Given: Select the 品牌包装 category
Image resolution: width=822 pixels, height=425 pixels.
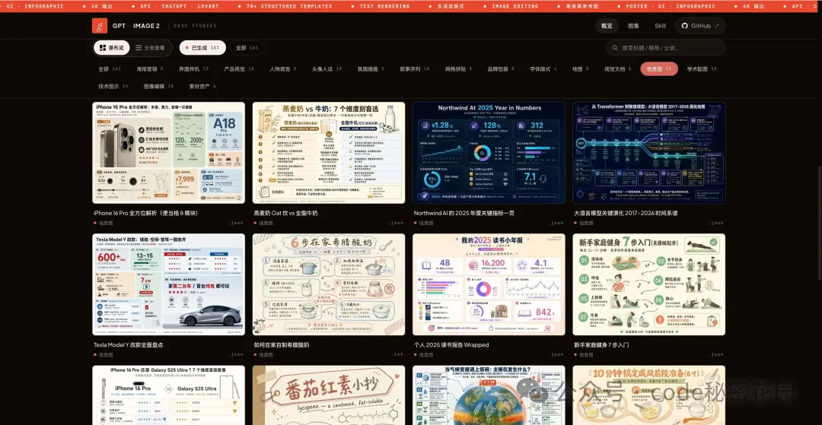Looking at the screenshot, I should pyautogui.click(x=501, y=68).
